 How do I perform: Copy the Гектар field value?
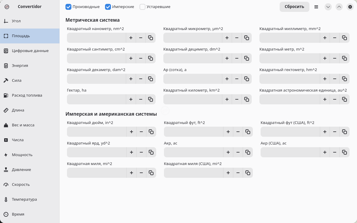(151, 99)
